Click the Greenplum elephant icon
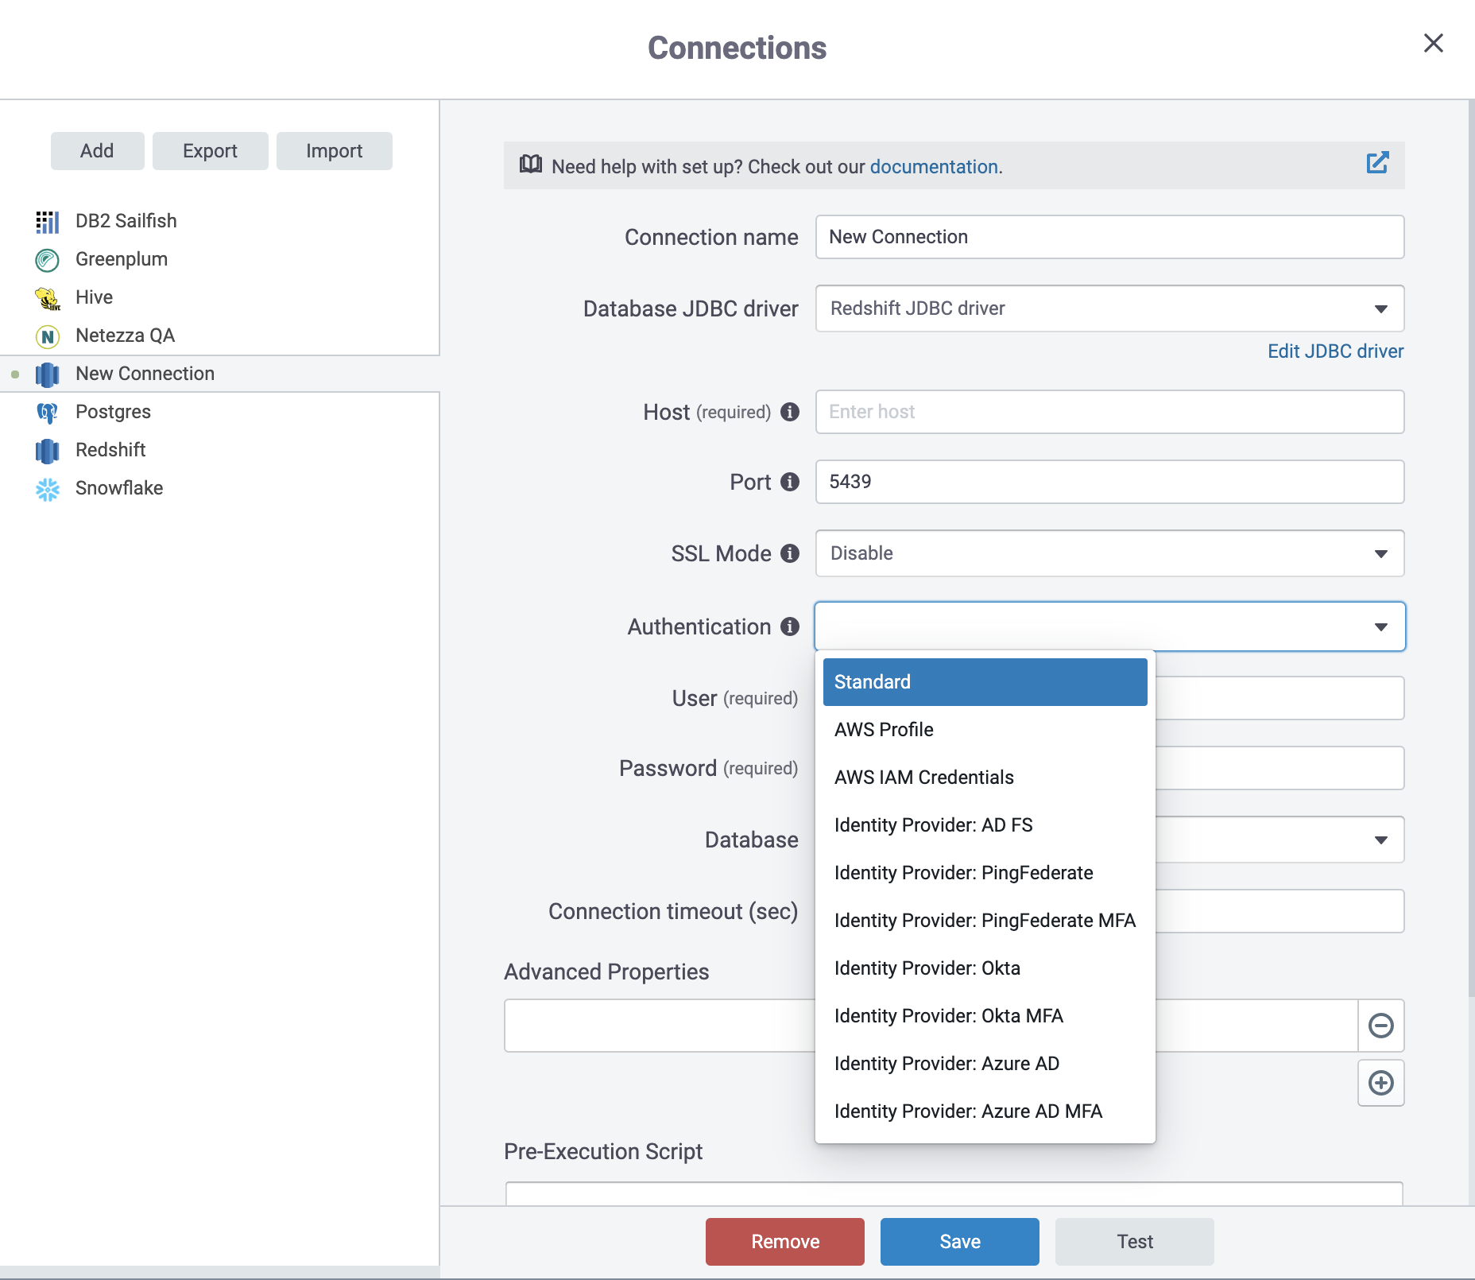The width and height of the screenshot is (1475, 1280). pyautogui.click(x=48, y=260)
